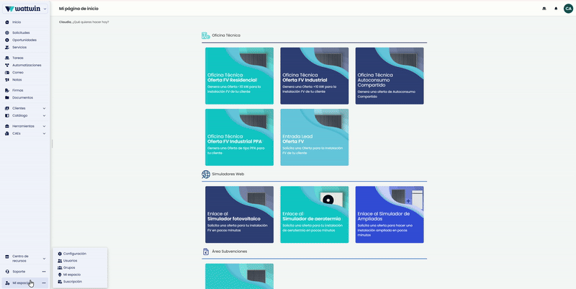Expand the Centro de recursos chevron
The height and width of the screenshot is (289, 576).
pos(44,259)
